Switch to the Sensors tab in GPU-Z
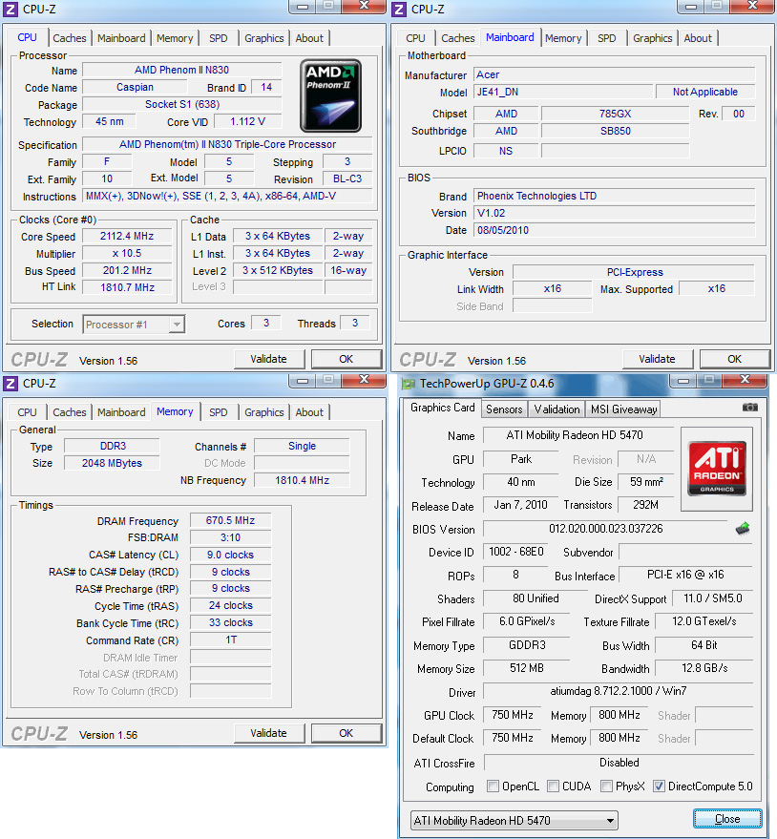 (504, 409)
